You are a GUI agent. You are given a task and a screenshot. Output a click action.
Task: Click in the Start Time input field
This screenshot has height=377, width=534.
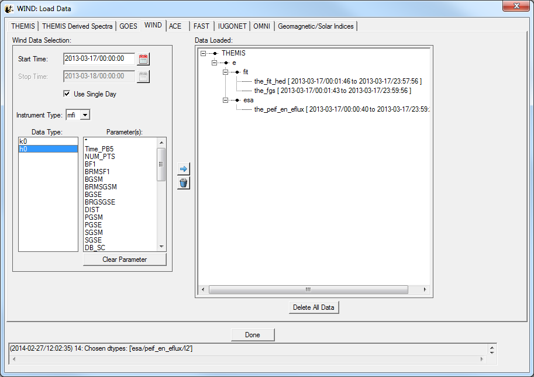coord(99,59)
